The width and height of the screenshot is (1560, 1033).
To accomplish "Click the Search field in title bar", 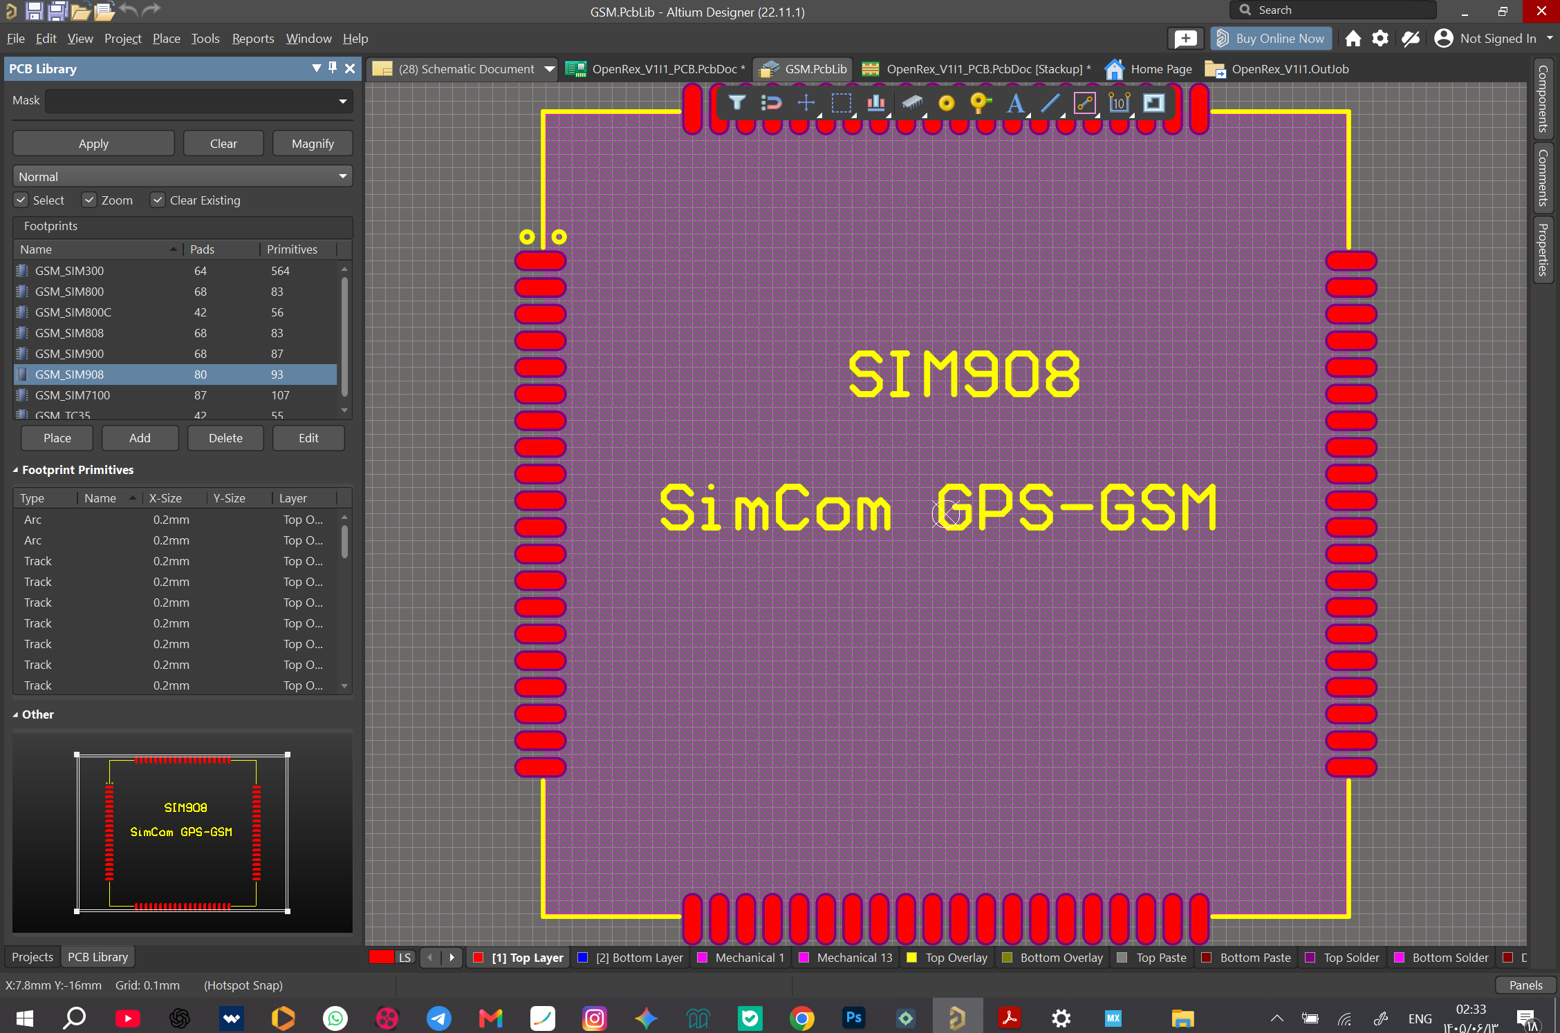I will point(1332,10).
